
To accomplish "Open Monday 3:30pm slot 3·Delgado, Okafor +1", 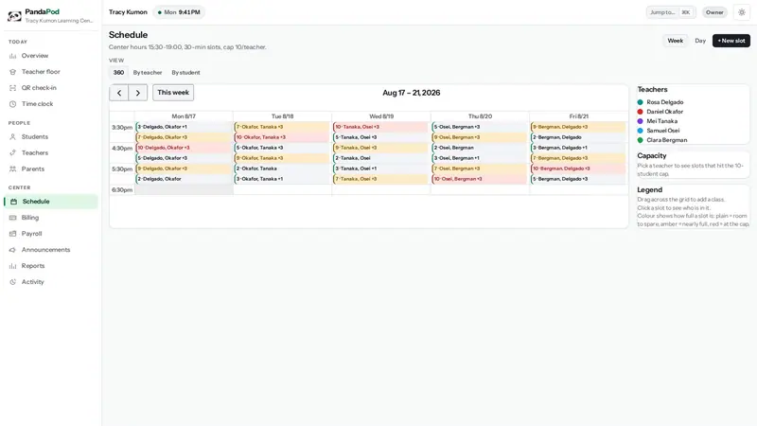I will coord(184,127).
